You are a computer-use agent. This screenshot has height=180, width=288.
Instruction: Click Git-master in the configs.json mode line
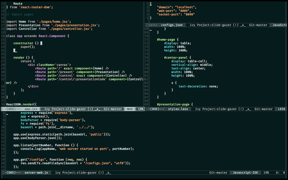pos(258,25)
